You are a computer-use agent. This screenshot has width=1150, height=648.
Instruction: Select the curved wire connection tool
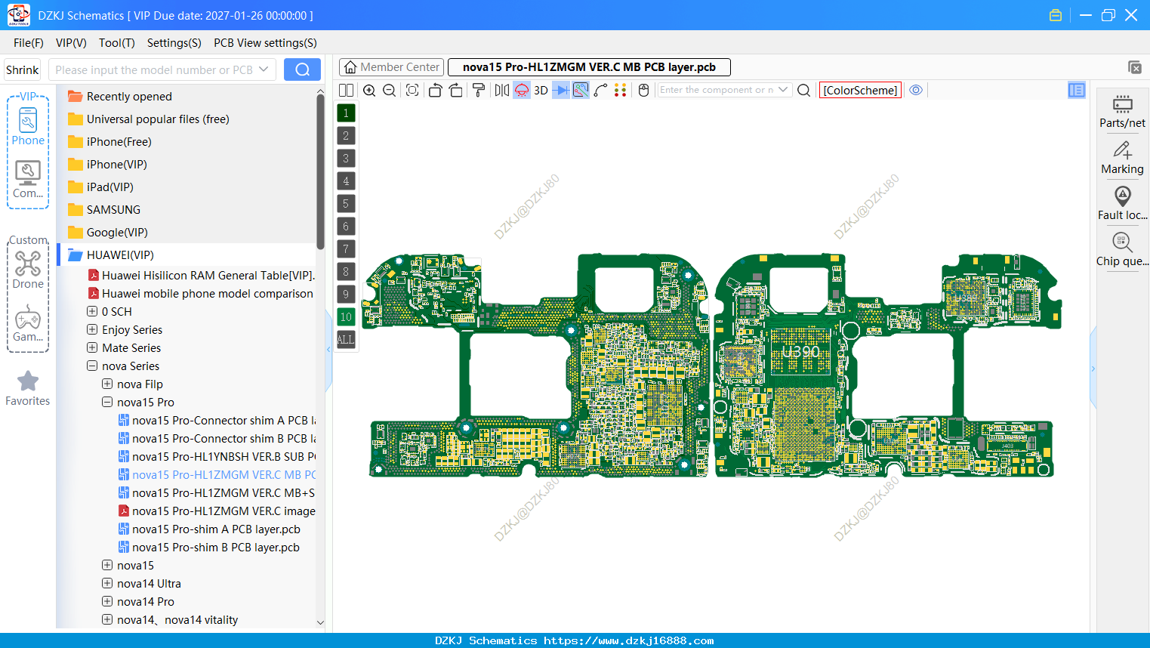pos(601,90)
